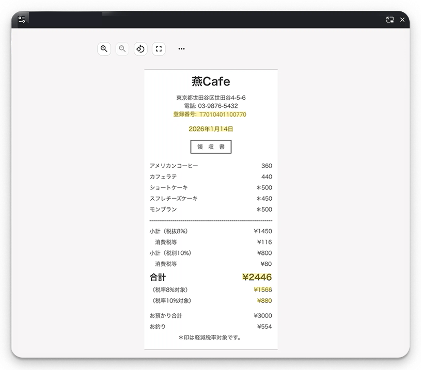Viewport: 421px width, 370px height.
Task: Toggle fullscreen view of receipt
Action: click(159, 49)
